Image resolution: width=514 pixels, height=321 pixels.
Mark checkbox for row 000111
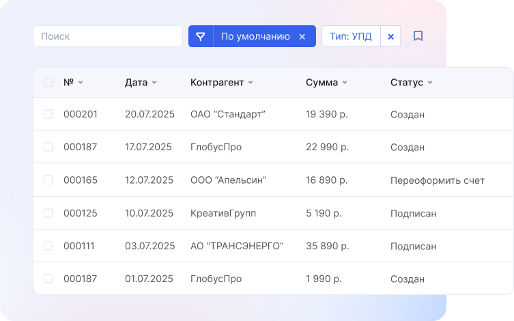(48, 246)
